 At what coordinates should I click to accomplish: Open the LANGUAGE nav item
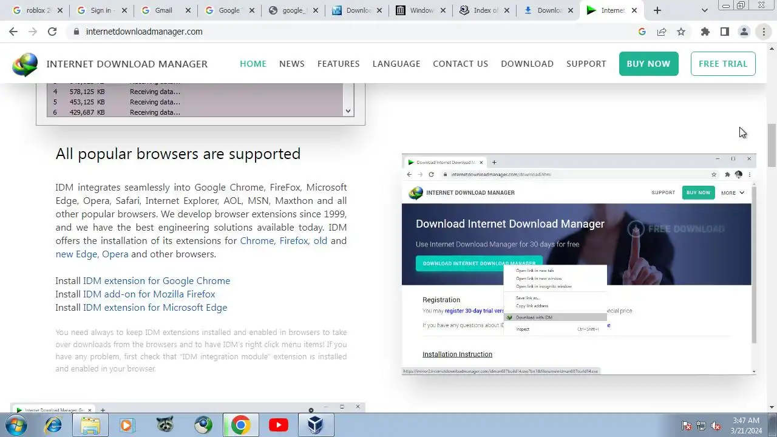tap(396, 64)
